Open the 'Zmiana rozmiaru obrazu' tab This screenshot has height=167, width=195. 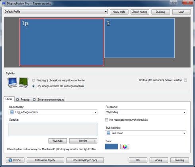pos(49,99)
